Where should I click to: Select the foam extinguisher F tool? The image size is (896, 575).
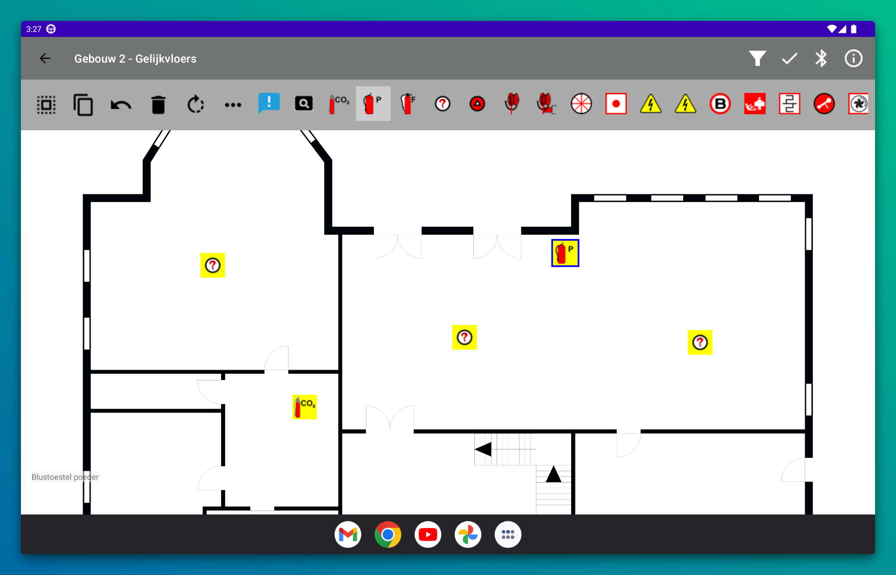[408, 104]
